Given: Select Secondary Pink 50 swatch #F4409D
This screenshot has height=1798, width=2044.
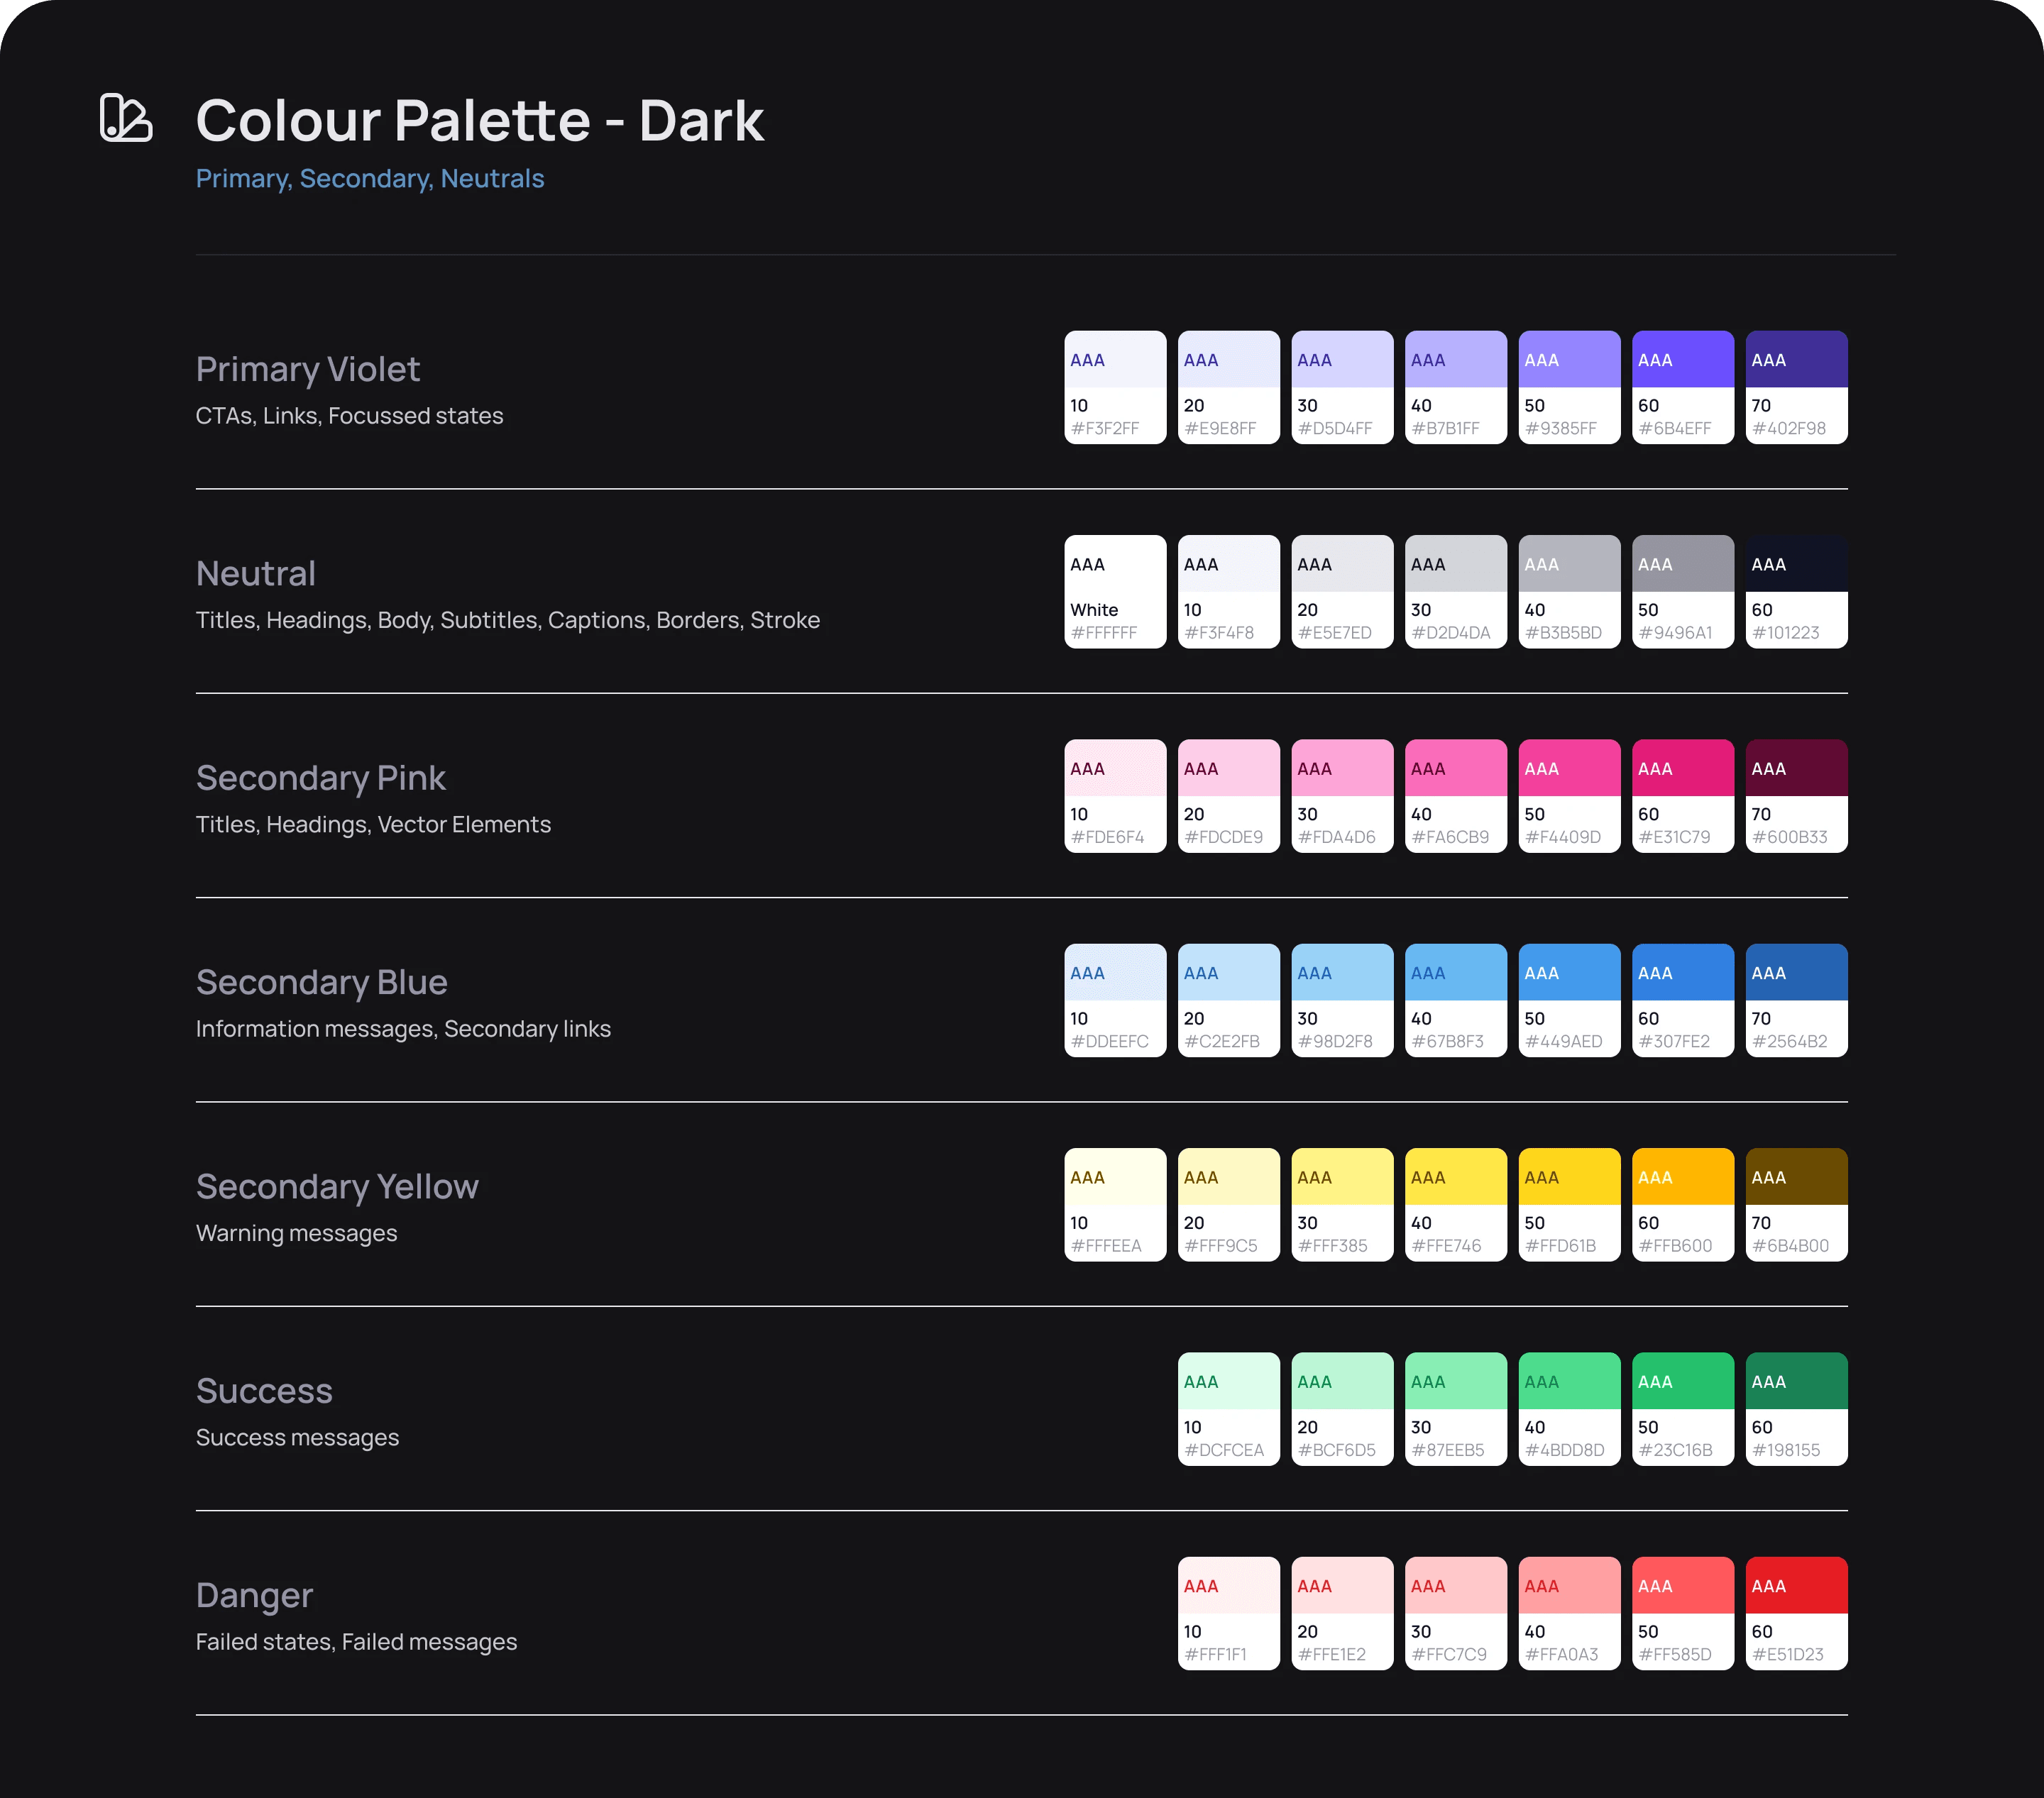Looking at the screenshot, I should coord(1569,796).
